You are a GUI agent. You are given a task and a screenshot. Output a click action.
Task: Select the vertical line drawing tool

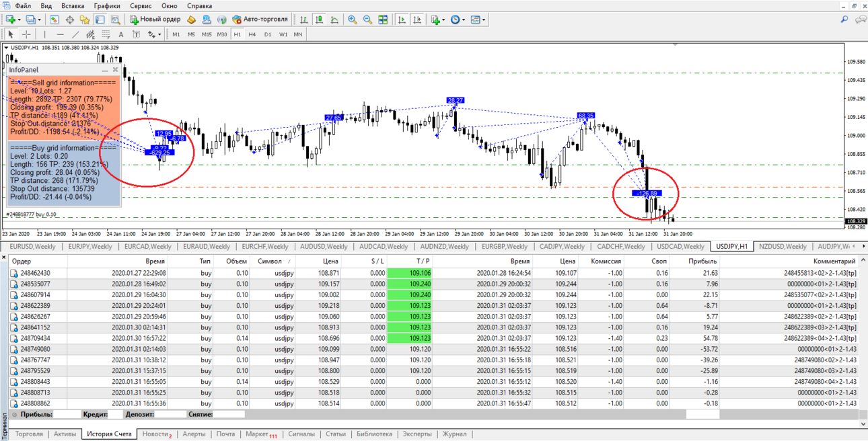pyautogui.click(x=45, y=34)
